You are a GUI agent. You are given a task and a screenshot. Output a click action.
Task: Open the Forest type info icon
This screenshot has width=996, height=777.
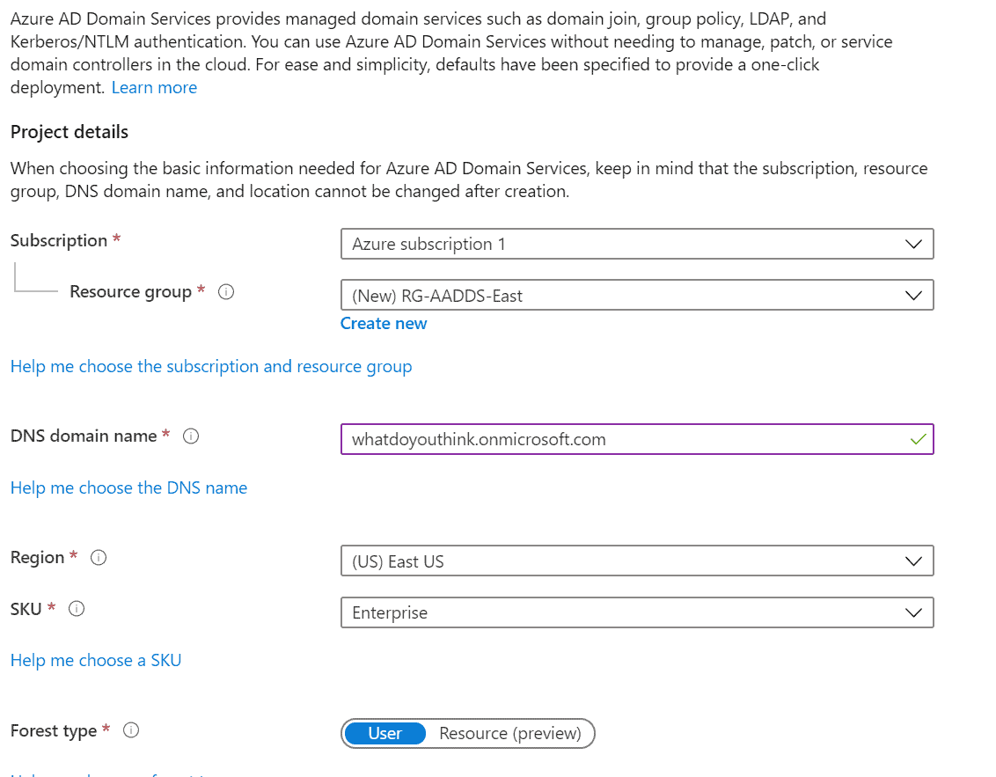(x=131, y=730)
